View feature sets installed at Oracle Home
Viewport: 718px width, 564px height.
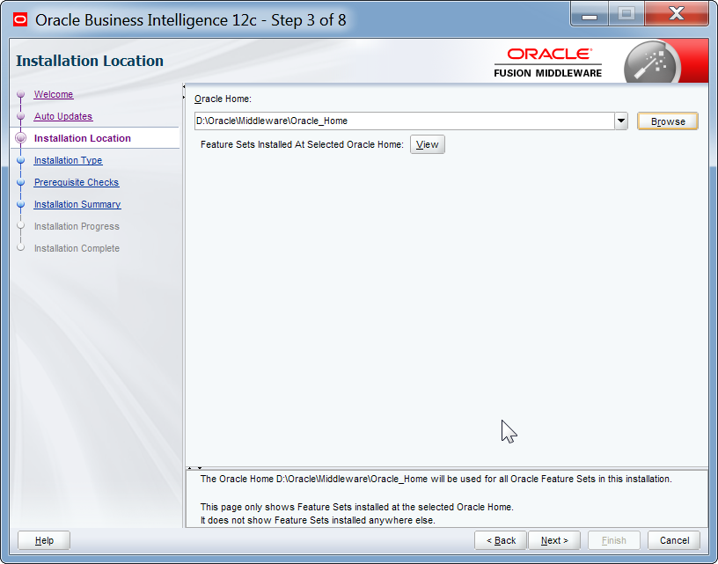(428, 144)
